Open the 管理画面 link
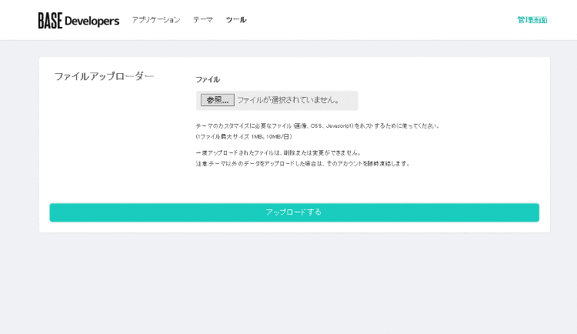The height and width of the screenshot is (334, 577). (532, 20)
